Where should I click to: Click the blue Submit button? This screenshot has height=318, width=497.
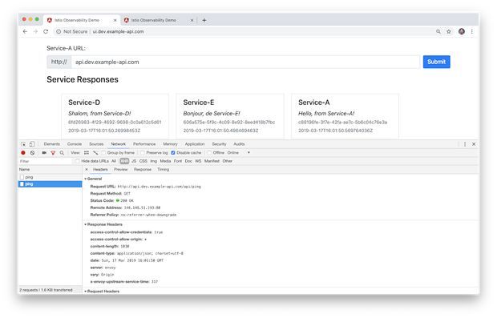436,62
